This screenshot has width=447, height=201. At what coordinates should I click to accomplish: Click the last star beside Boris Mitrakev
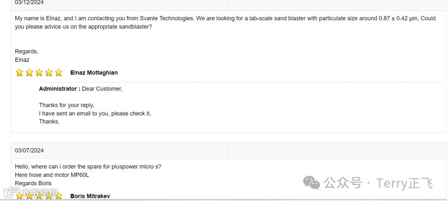(x=59, y=196)
